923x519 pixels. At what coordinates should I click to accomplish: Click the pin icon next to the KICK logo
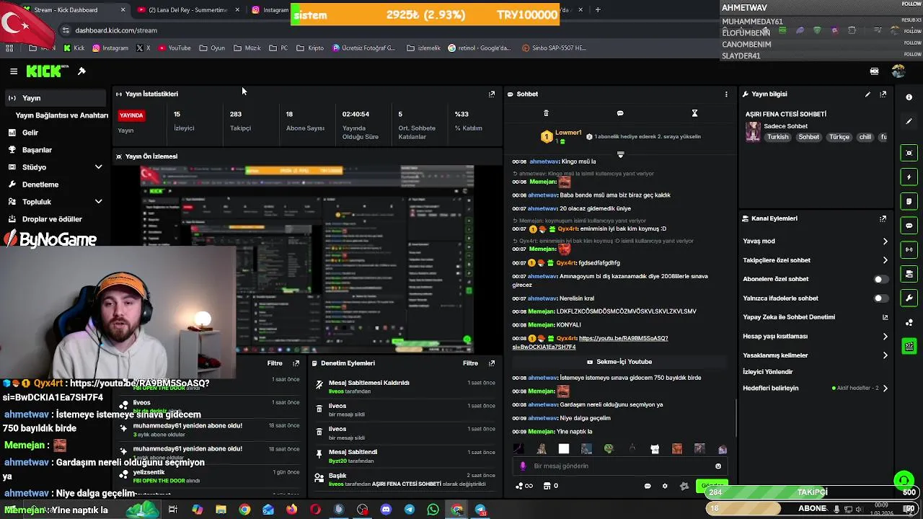[x=81, y=71]
